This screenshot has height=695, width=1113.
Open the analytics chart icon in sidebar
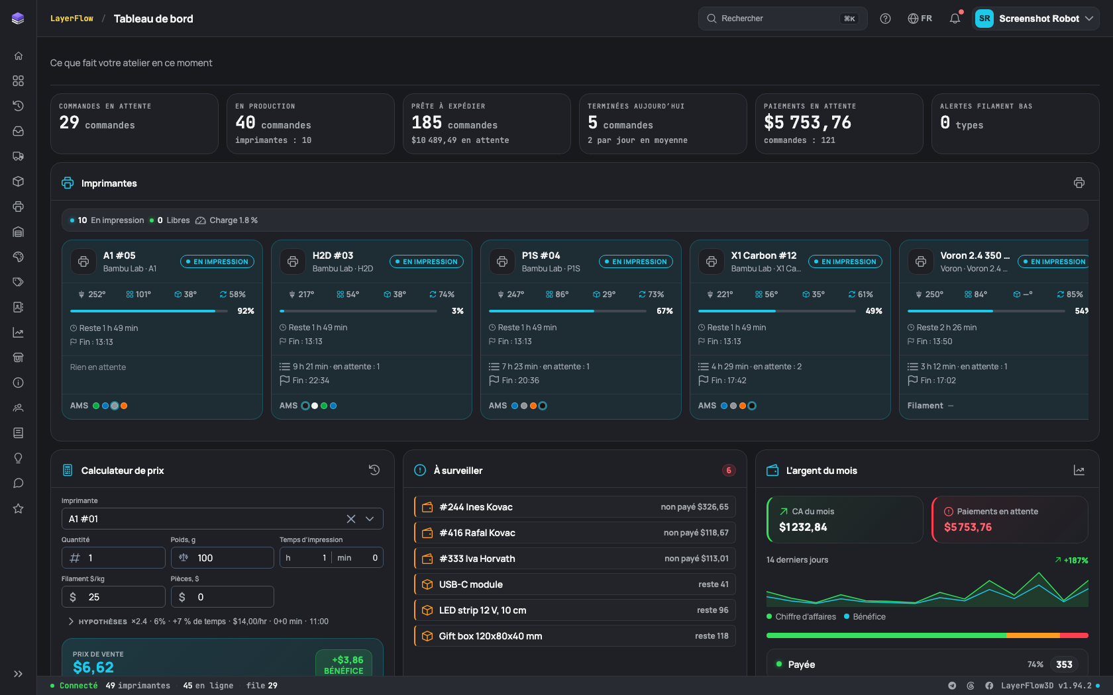tap(19, 332)
